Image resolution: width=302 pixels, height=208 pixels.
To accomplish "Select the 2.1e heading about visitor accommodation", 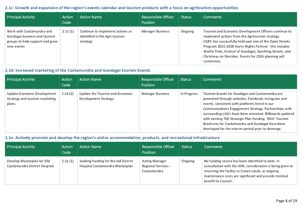I will click(x=112, y=138).
